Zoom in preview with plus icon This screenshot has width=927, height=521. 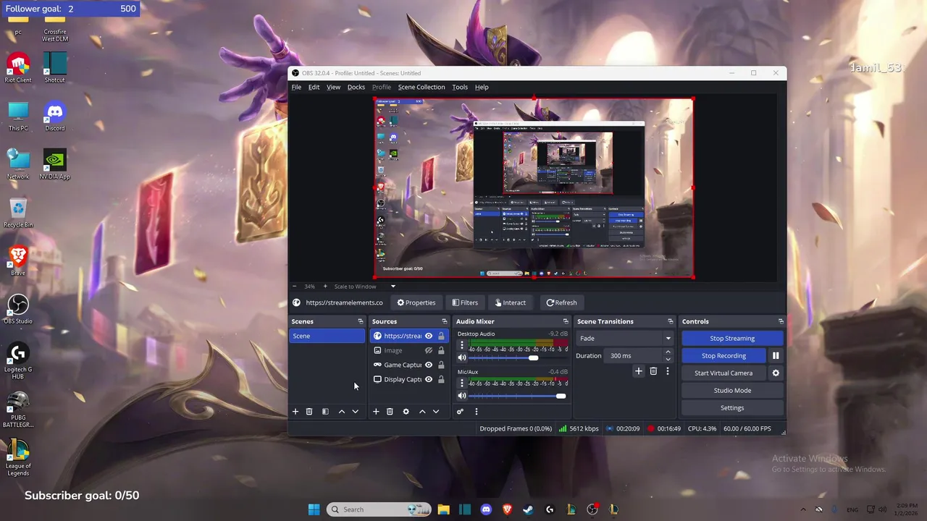[x=325, y=287]
